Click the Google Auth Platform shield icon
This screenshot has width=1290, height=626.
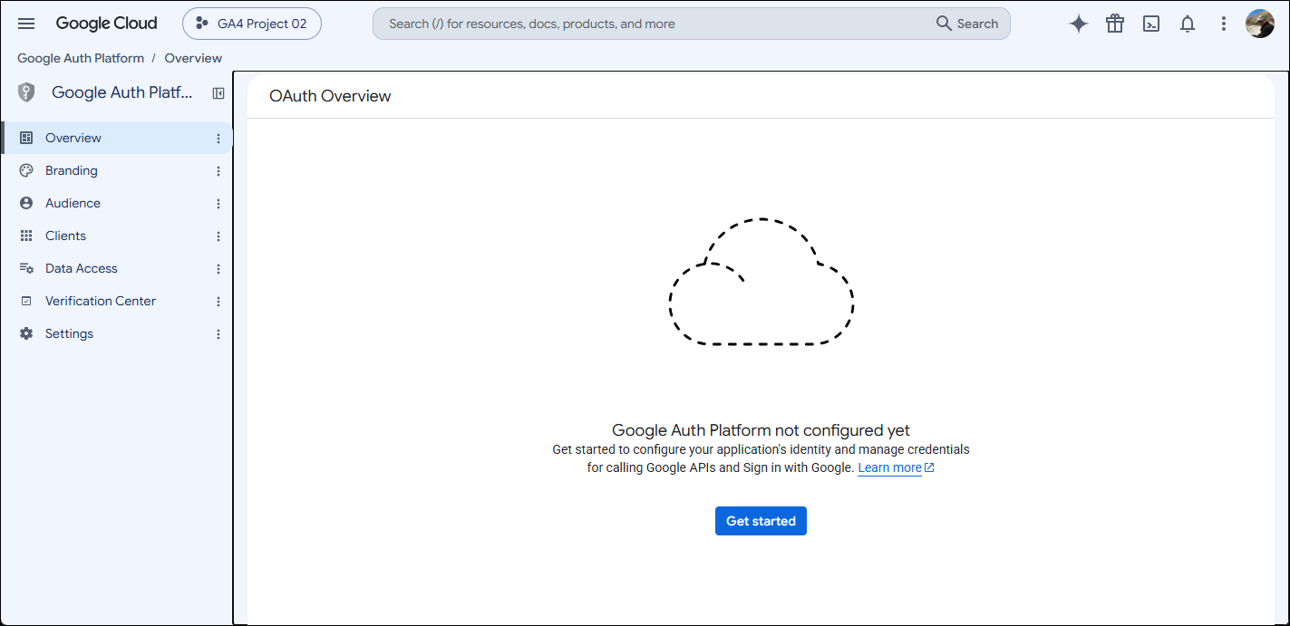coord(26,92)
